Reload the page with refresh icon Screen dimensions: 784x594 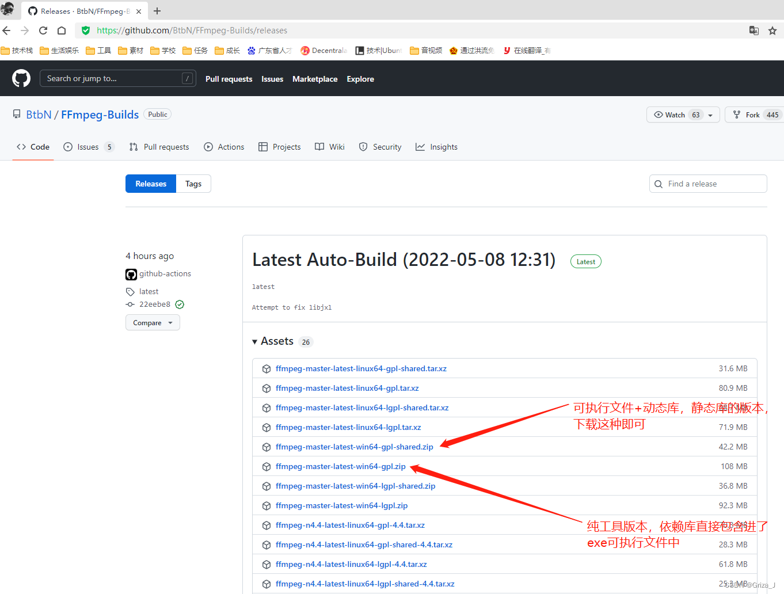(x=43, y=31)
